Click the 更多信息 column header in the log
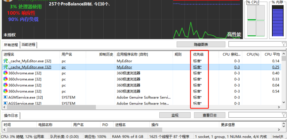 pyautogui.click(x=251, y=125)
